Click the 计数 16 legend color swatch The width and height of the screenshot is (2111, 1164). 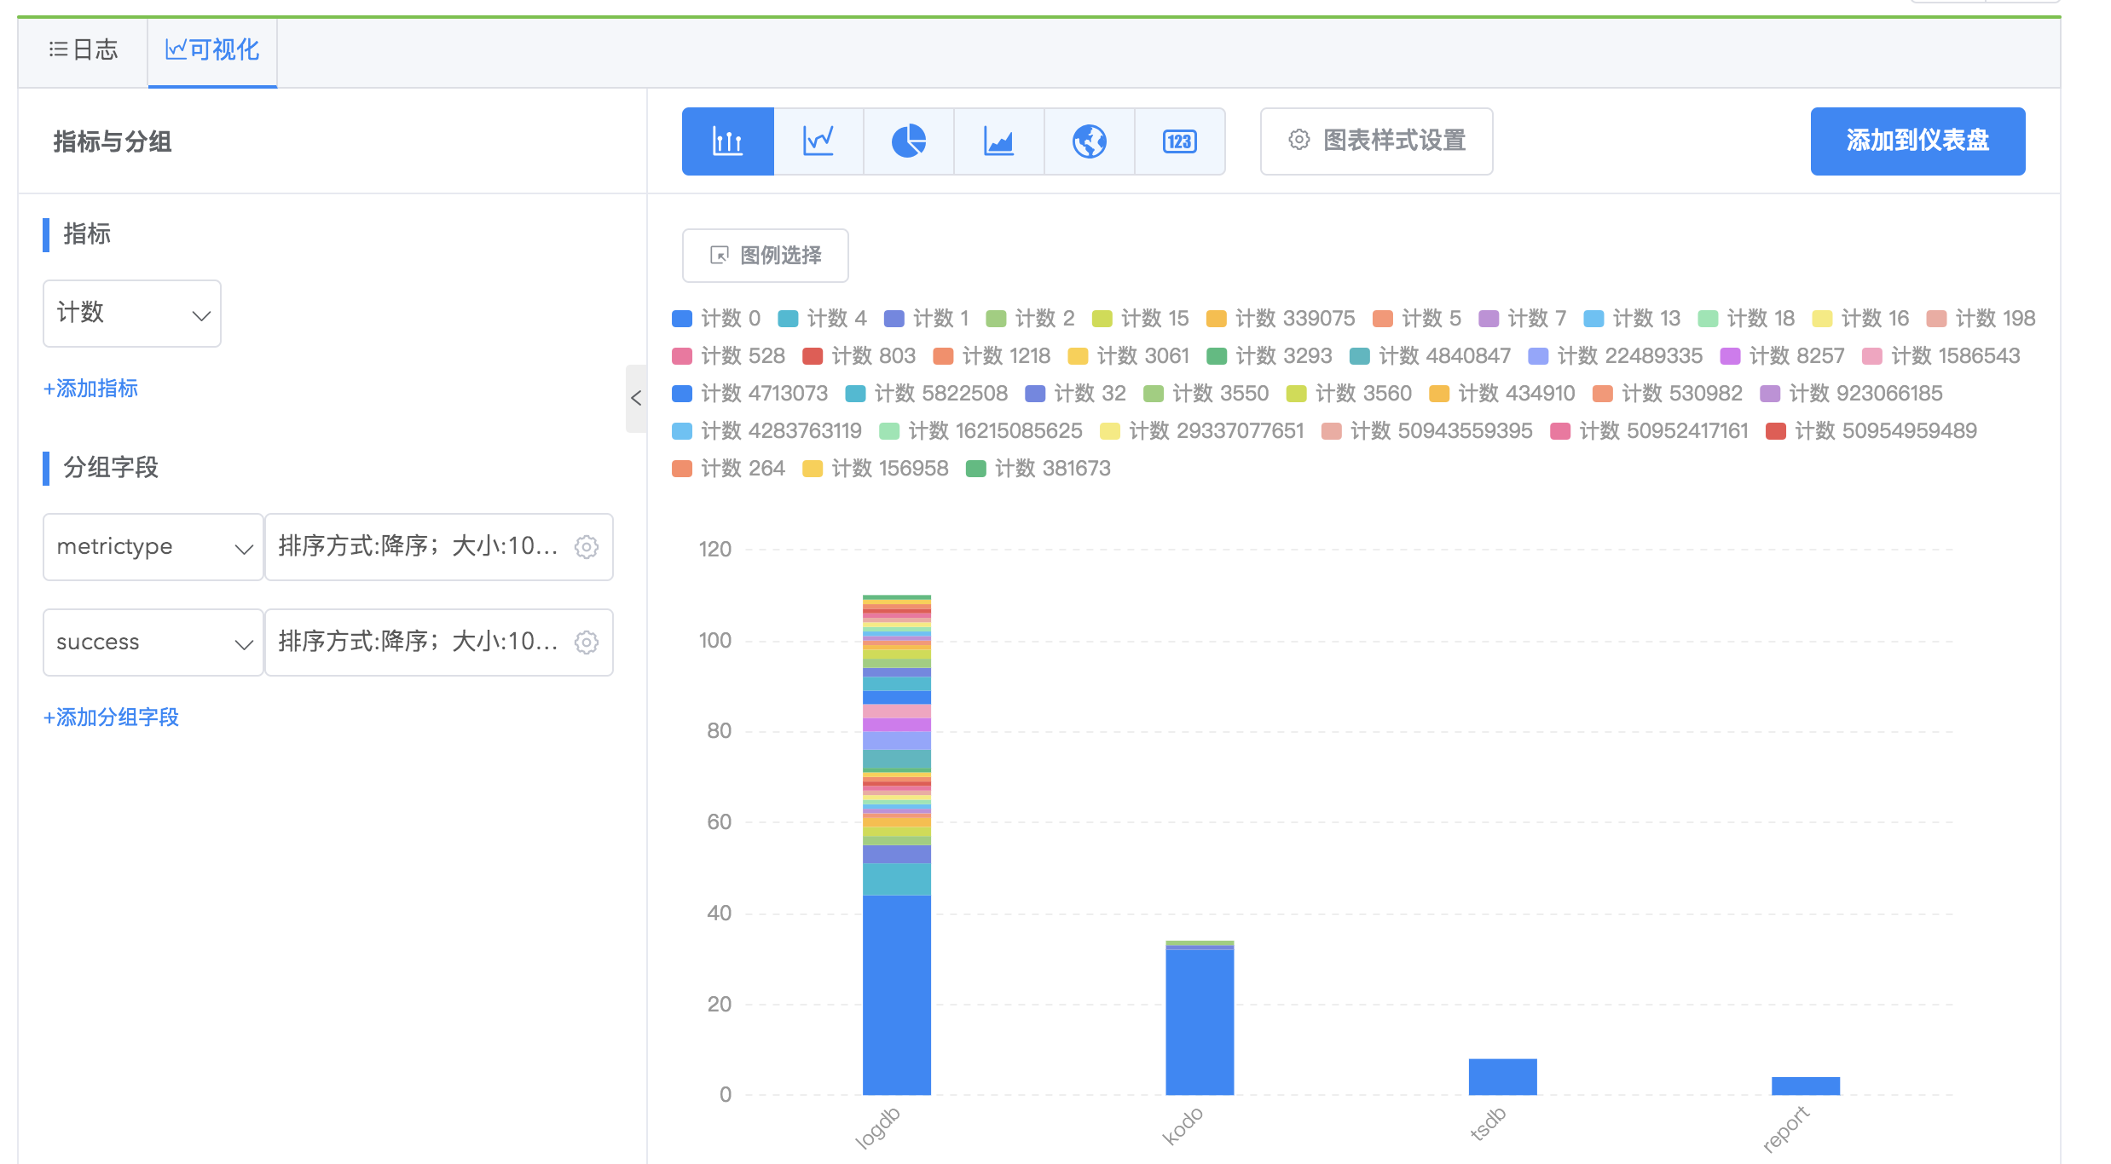(x=1822, y=319)
